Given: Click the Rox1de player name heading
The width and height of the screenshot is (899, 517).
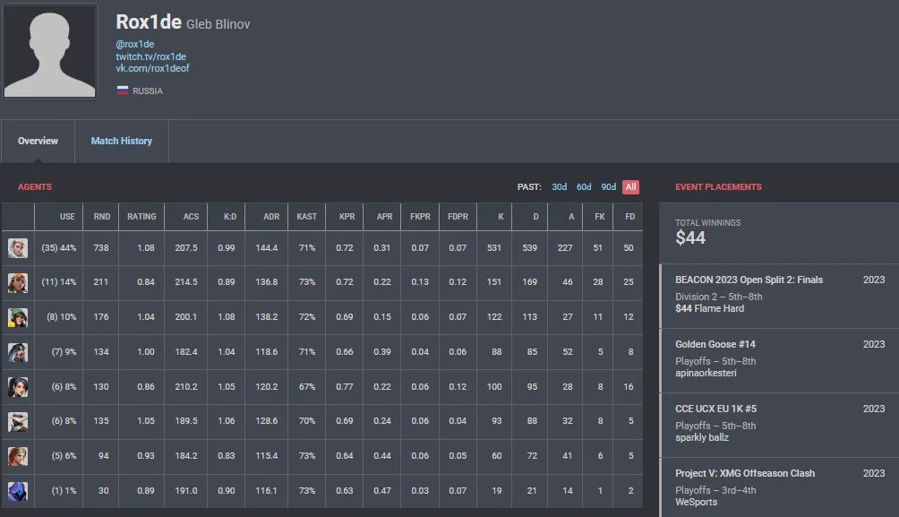Looking at the screenshot, I should point(149,22).
